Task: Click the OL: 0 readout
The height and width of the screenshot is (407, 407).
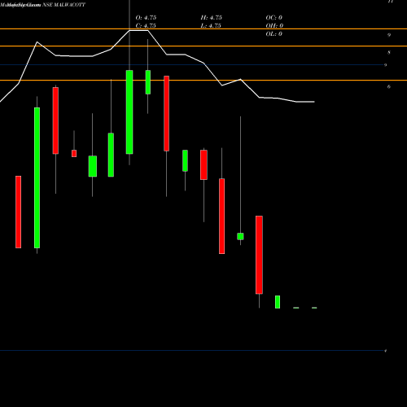Action: 274,34
